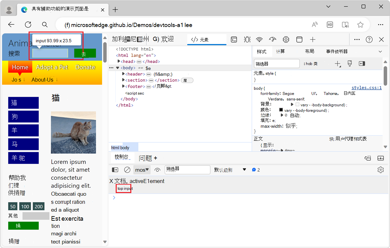The height and width of the screenshot is (248, 390).
Task: Click the HD media icon in address bar
Action: pos(330,25)
